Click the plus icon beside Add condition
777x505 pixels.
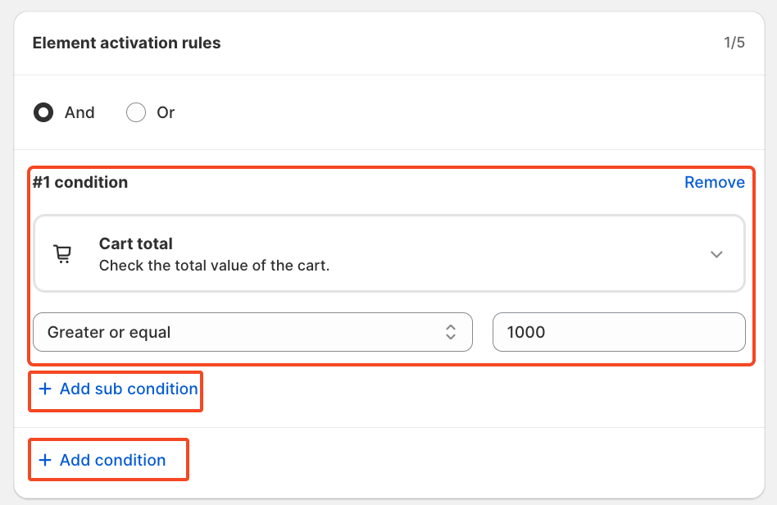click(45, 461)
